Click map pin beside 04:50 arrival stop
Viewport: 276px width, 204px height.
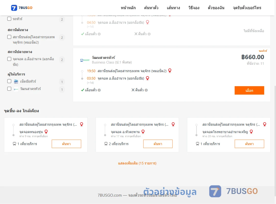[147, 22]
